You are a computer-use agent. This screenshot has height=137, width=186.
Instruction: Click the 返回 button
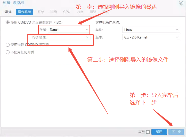159,132
